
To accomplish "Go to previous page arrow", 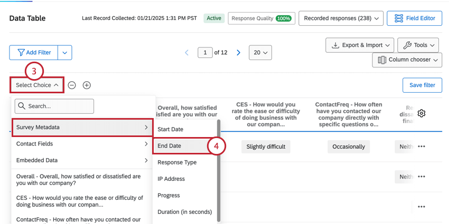I will click(x=186, y=53).
